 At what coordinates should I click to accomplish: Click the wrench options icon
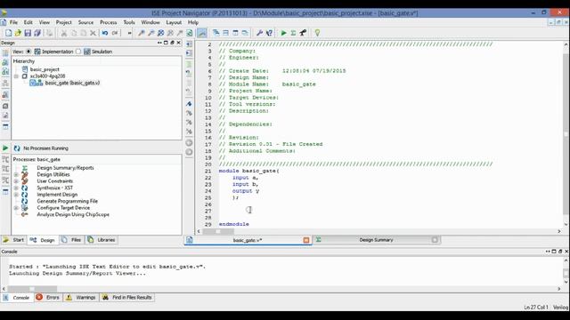259,33
